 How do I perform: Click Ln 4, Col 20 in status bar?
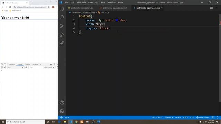pyautogui.click(x=157, y=117)
